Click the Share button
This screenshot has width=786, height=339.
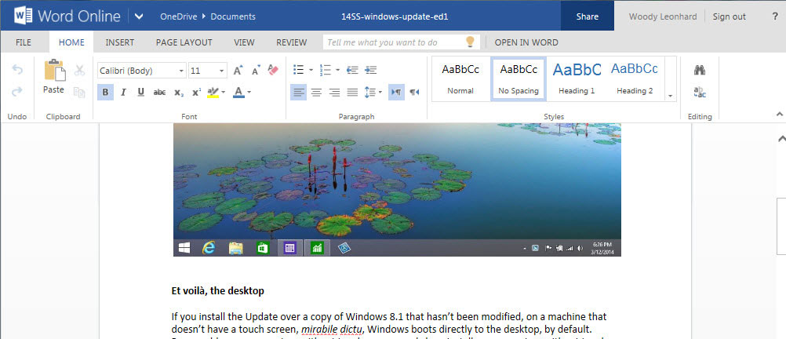(x=587, y=16)
